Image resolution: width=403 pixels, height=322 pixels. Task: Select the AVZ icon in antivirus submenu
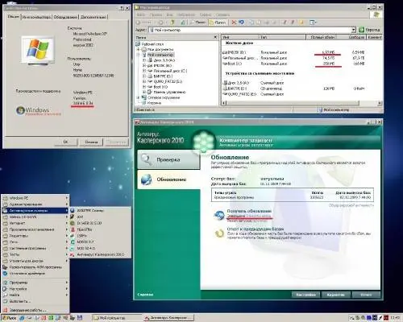(x=73, y=217)
